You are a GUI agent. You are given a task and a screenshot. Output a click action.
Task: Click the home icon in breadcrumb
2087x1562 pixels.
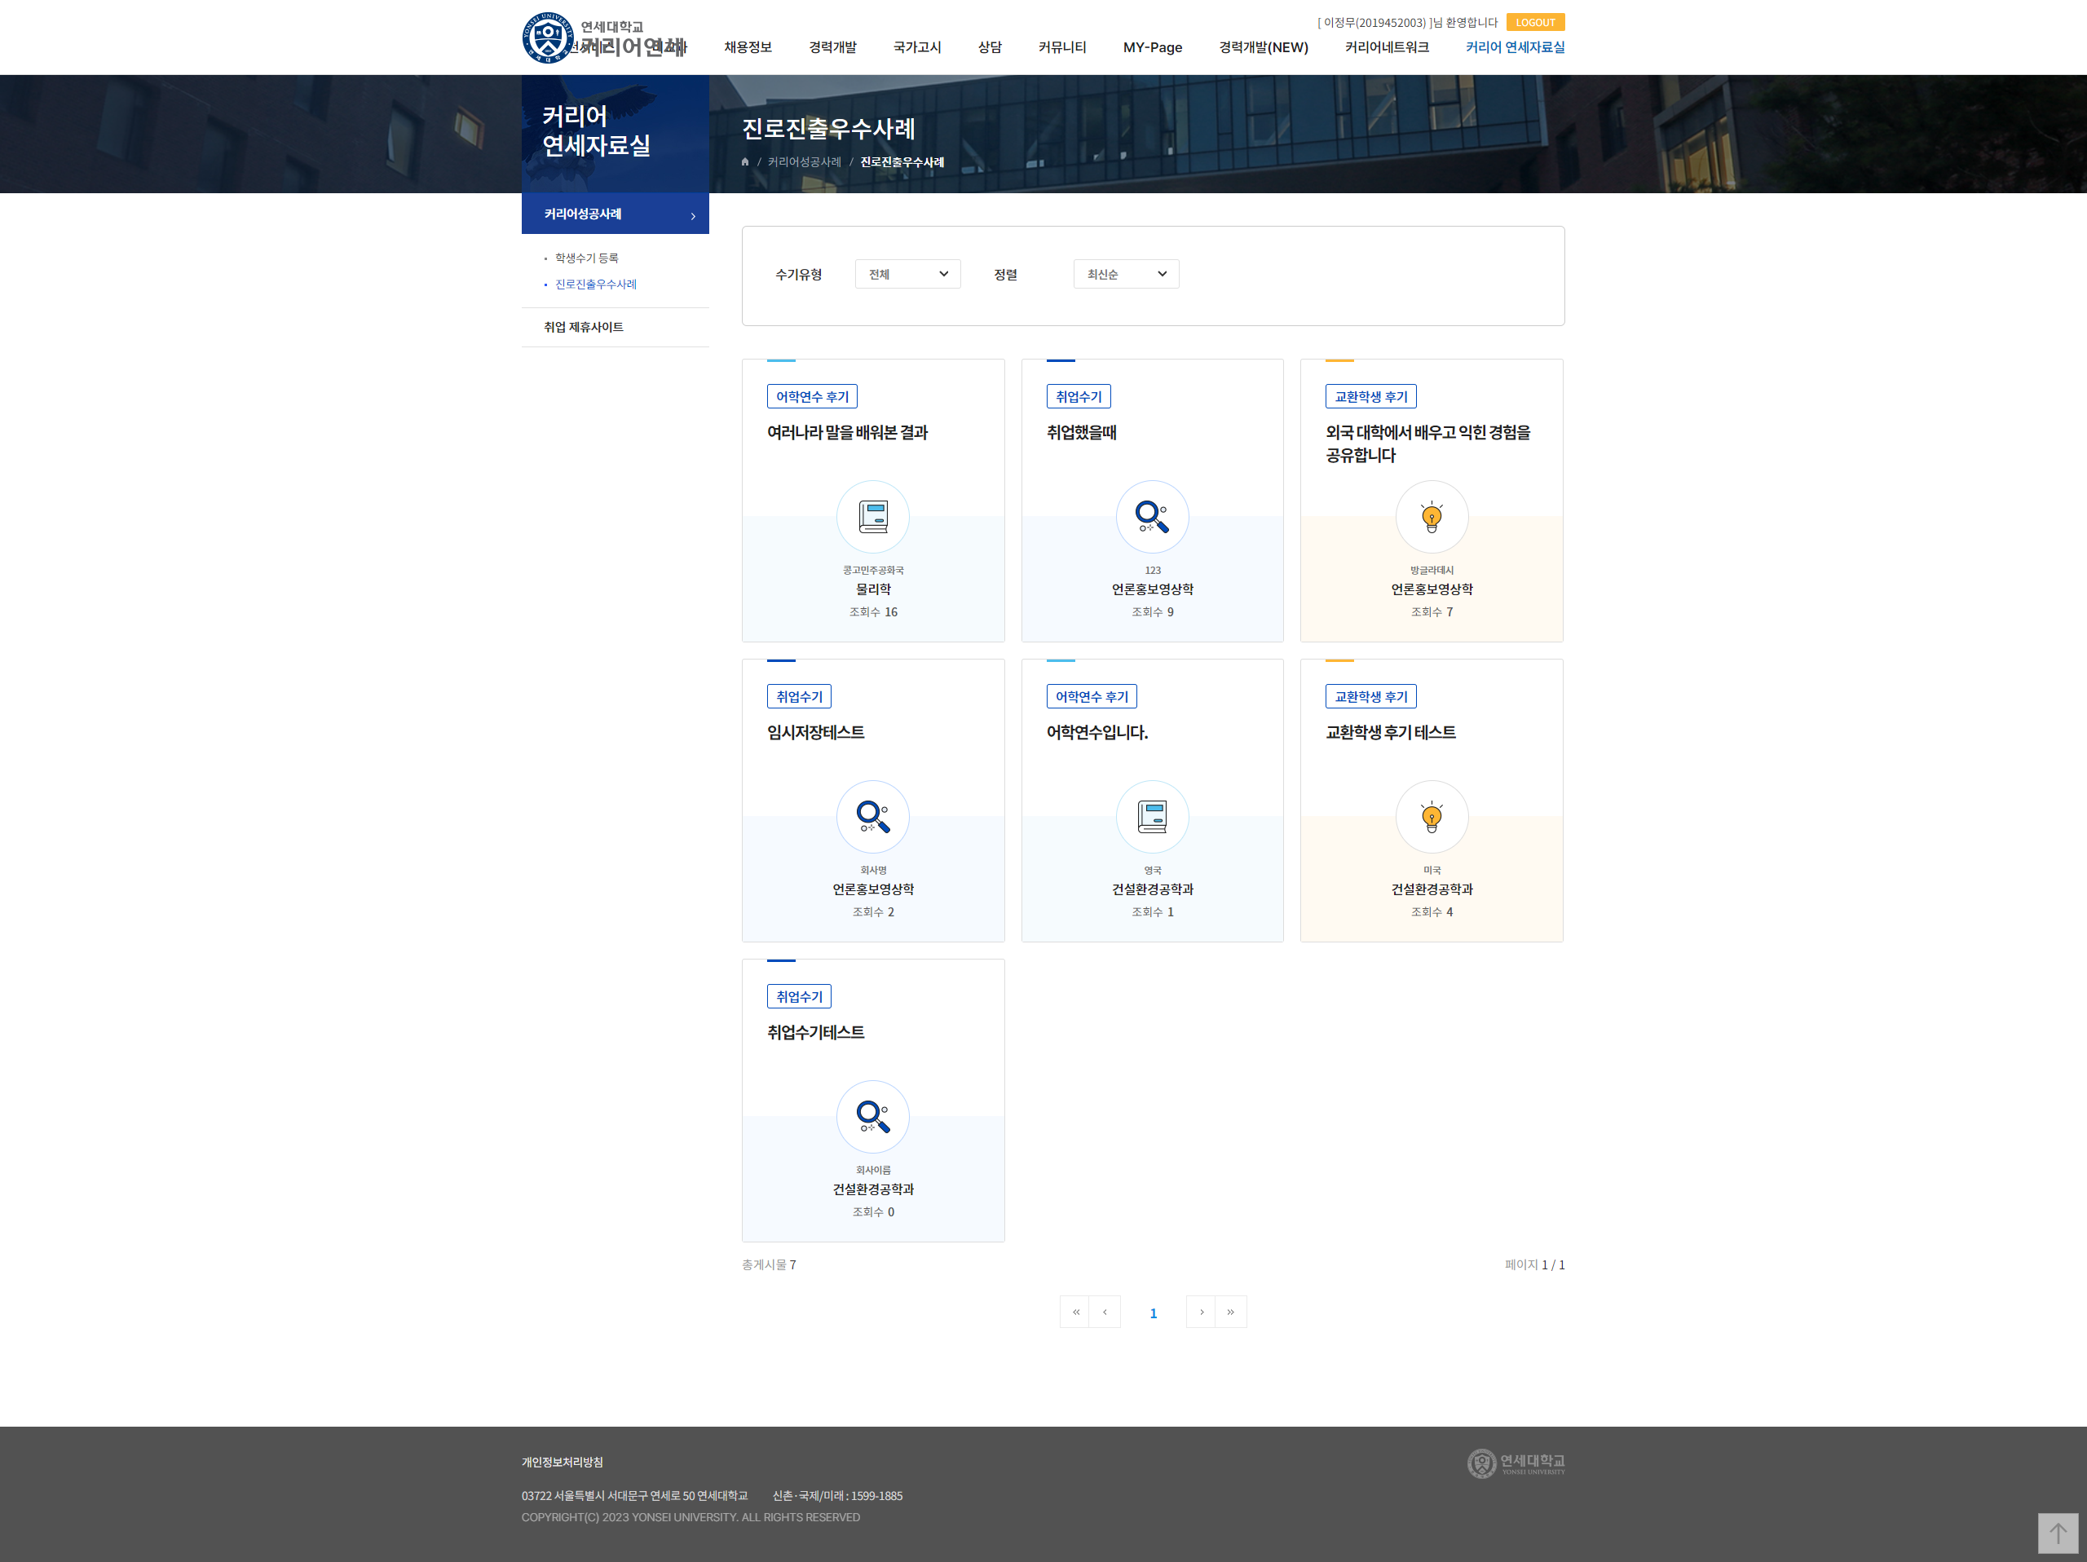pos(744,162)
